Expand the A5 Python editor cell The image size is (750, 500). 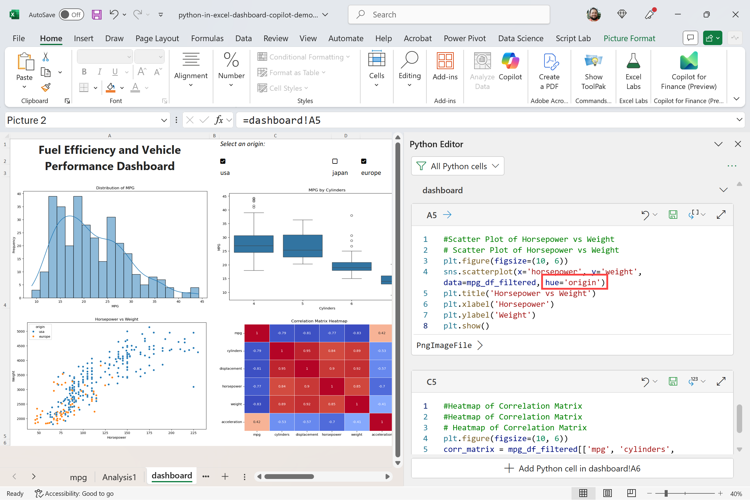click(x=721, y=215)
